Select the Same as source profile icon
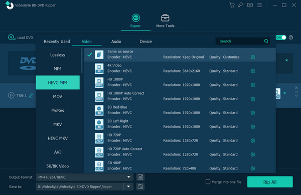Viewport: 301px width, 195px height. (99, 54)
